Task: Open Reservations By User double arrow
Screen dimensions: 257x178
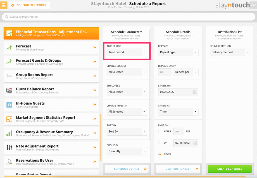Action: coord(95,162)
